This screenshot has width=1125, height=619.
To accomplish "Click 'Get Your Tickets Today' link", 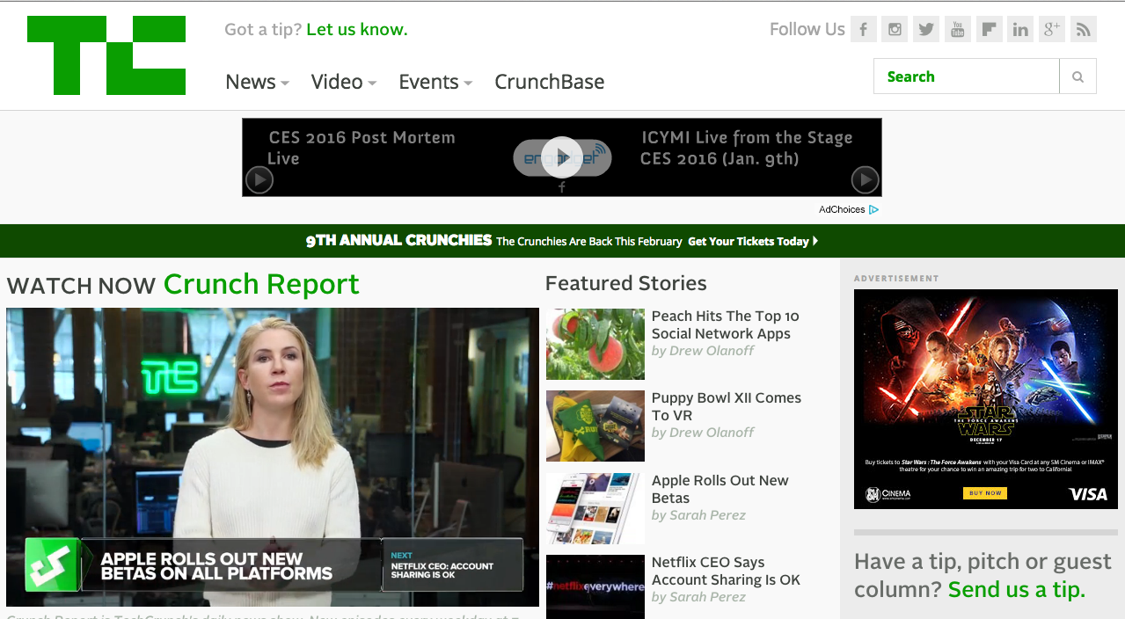I will coord(753,241).
